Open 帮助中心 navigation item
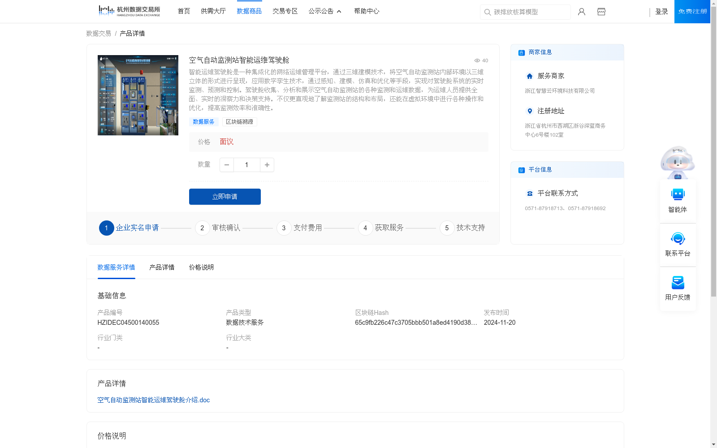 click(367, 11)
